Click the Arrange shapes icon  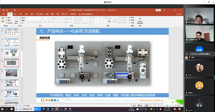point(109,19)
